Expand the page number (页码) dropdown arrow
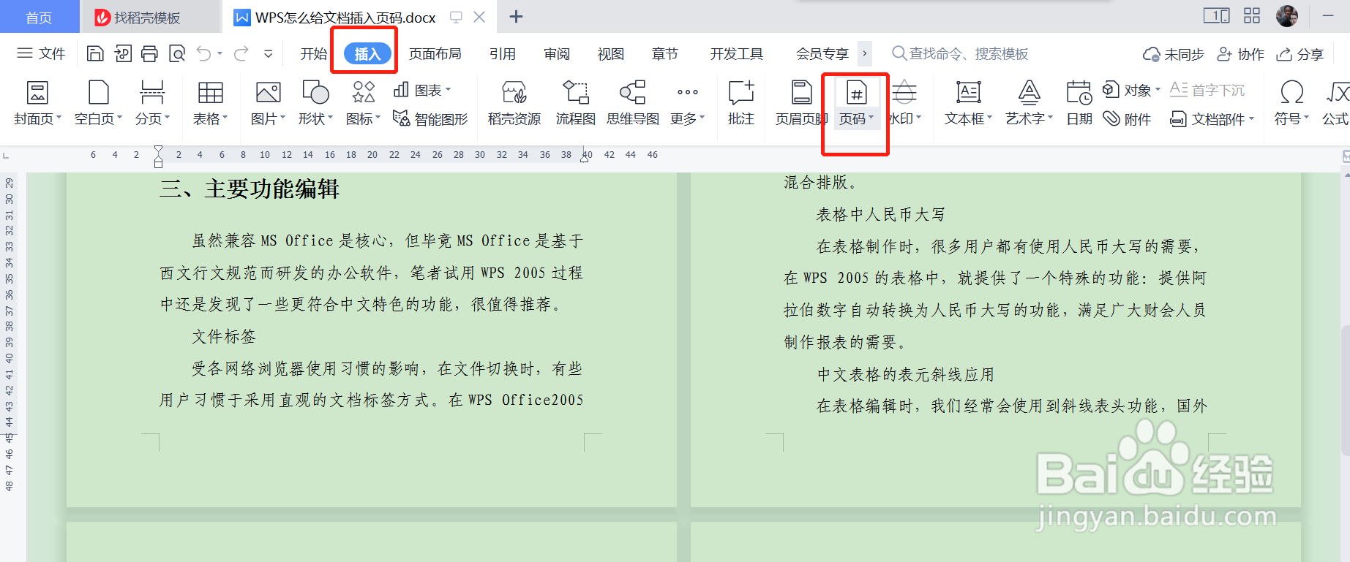 click(871, 118)
